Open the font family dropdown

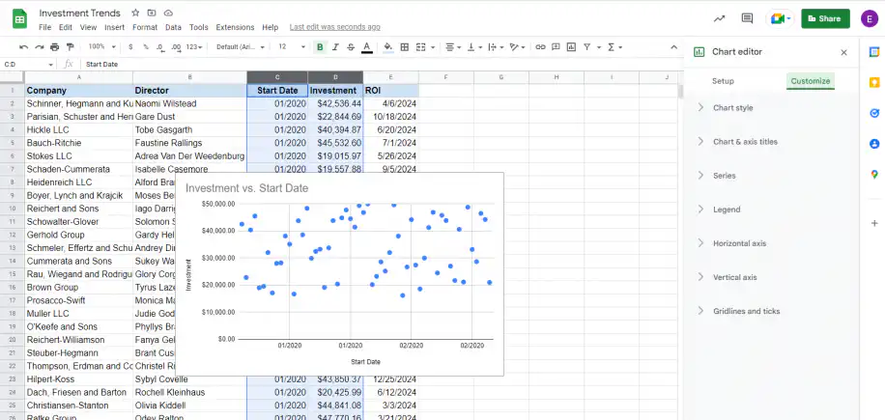(x=241, y=47)
